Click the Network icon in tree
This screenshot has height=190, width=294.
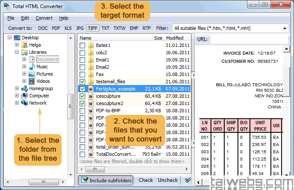(24, 103)
